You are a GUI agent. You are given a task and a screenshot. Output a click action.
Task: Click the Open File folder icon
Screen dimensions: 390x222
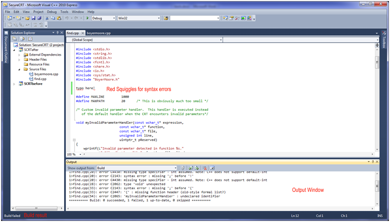point(28,18)
